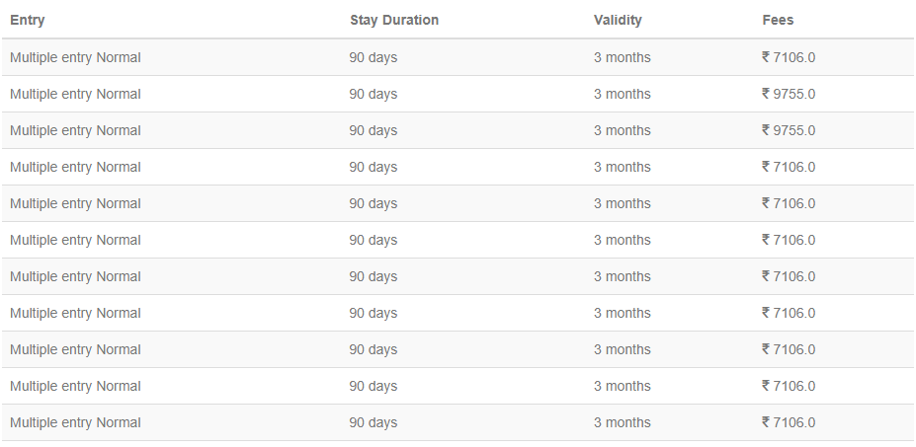Click the Entry column header

(x=28, y=20)
